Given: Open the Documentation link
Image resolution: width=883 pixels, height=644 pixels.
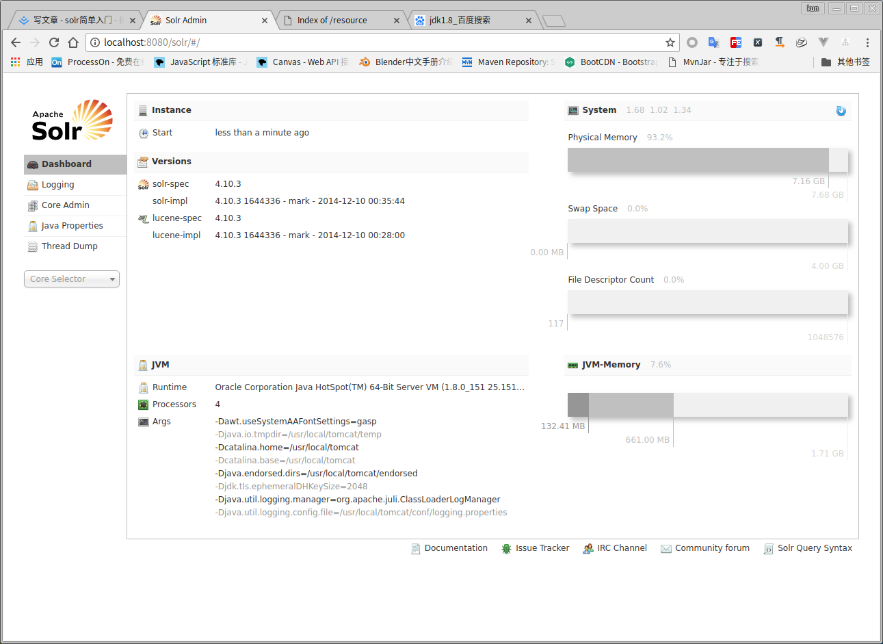Looking at the screenshot, I should (x=456, y=548).
